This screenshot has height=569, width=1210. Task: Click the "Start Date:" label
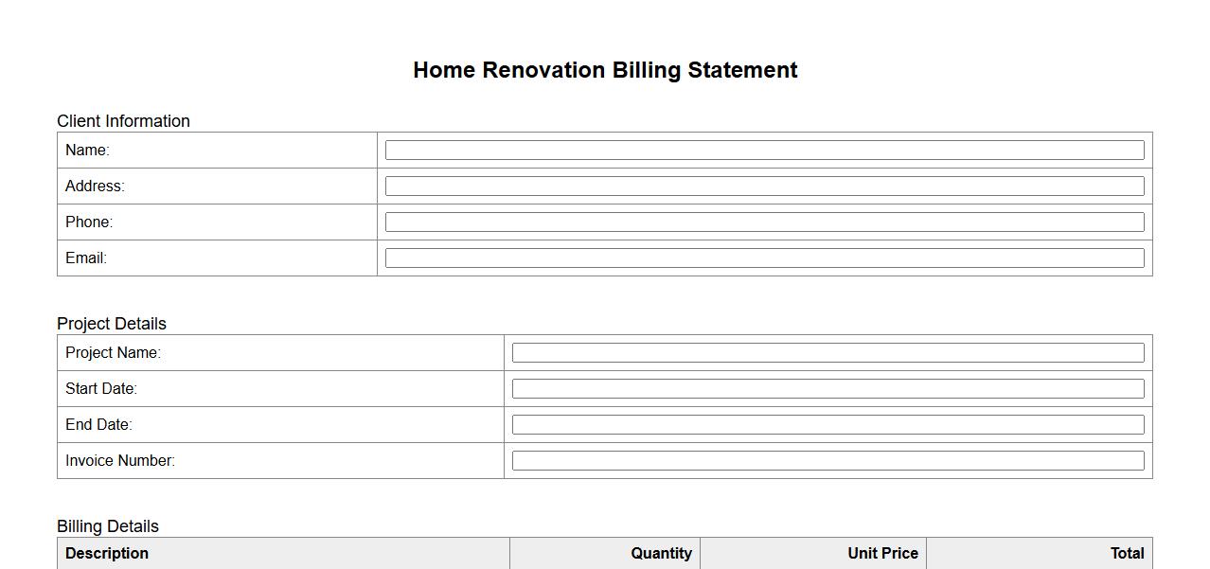coord(101,388)
